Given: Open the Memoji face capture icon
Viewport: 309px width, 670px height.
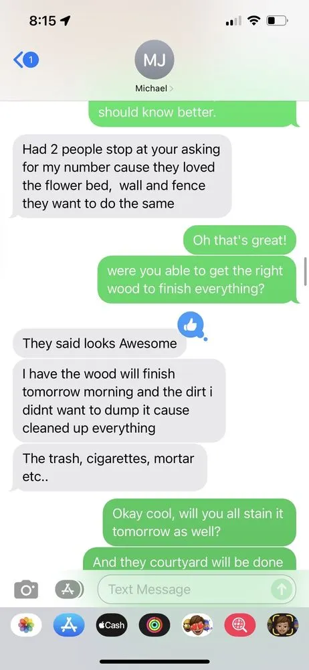Looking at the screenshot, I should [282, 624].
